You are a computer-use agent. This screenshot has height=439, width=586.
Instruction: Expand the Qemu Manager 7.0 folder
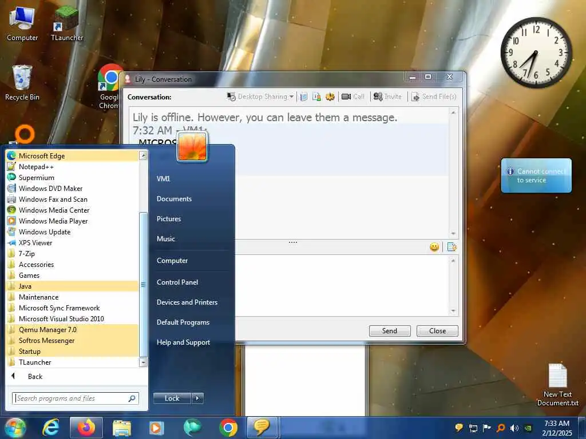pos(73,329)
